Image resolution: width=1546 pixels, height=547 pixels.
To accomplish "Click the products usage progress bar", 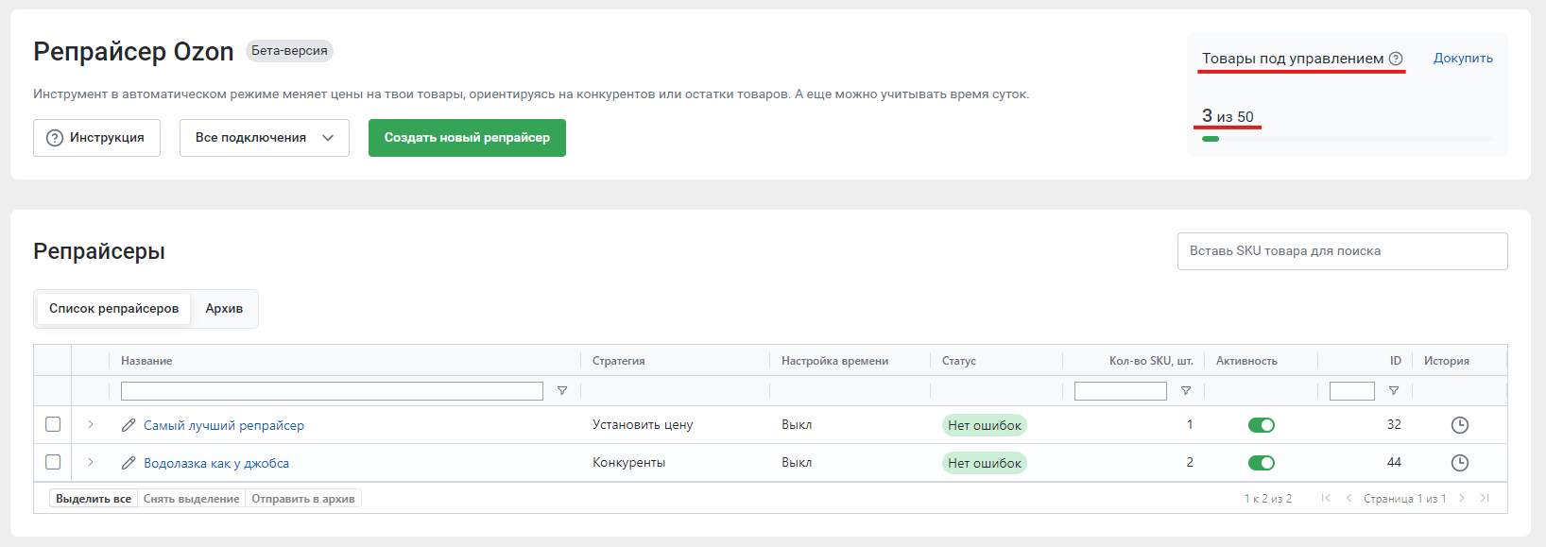I will (1348, 139).
